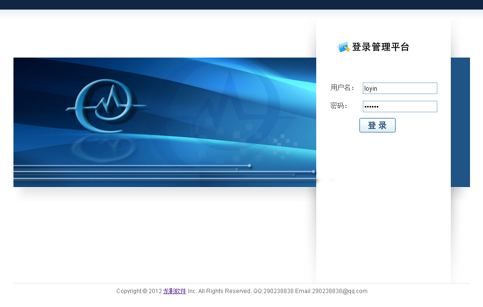Click the 密码 label text
The height and width of the screenshot is (307, 483).
339,106
